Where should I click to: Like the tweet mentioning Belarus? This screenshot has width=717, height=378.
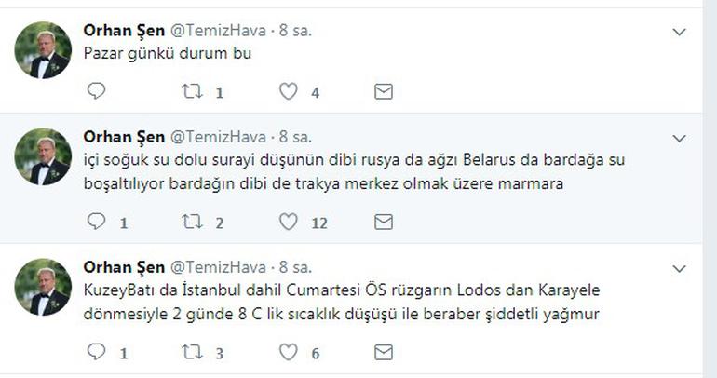coord(289,222)
